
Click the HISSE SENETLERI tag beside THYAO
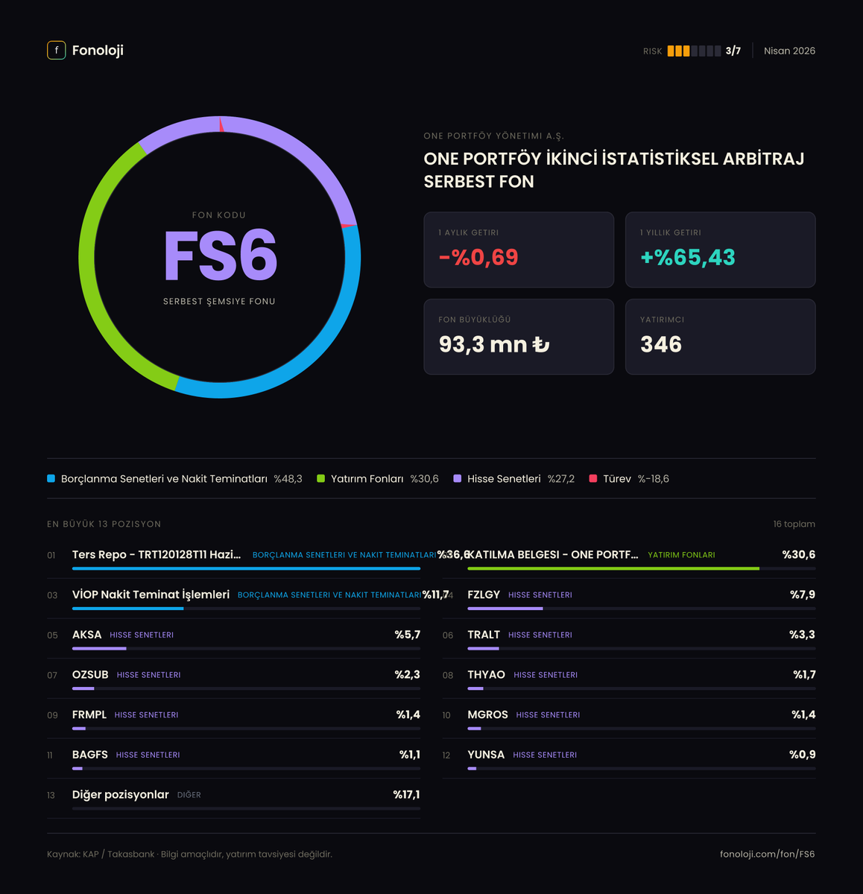tap(546, 675)
